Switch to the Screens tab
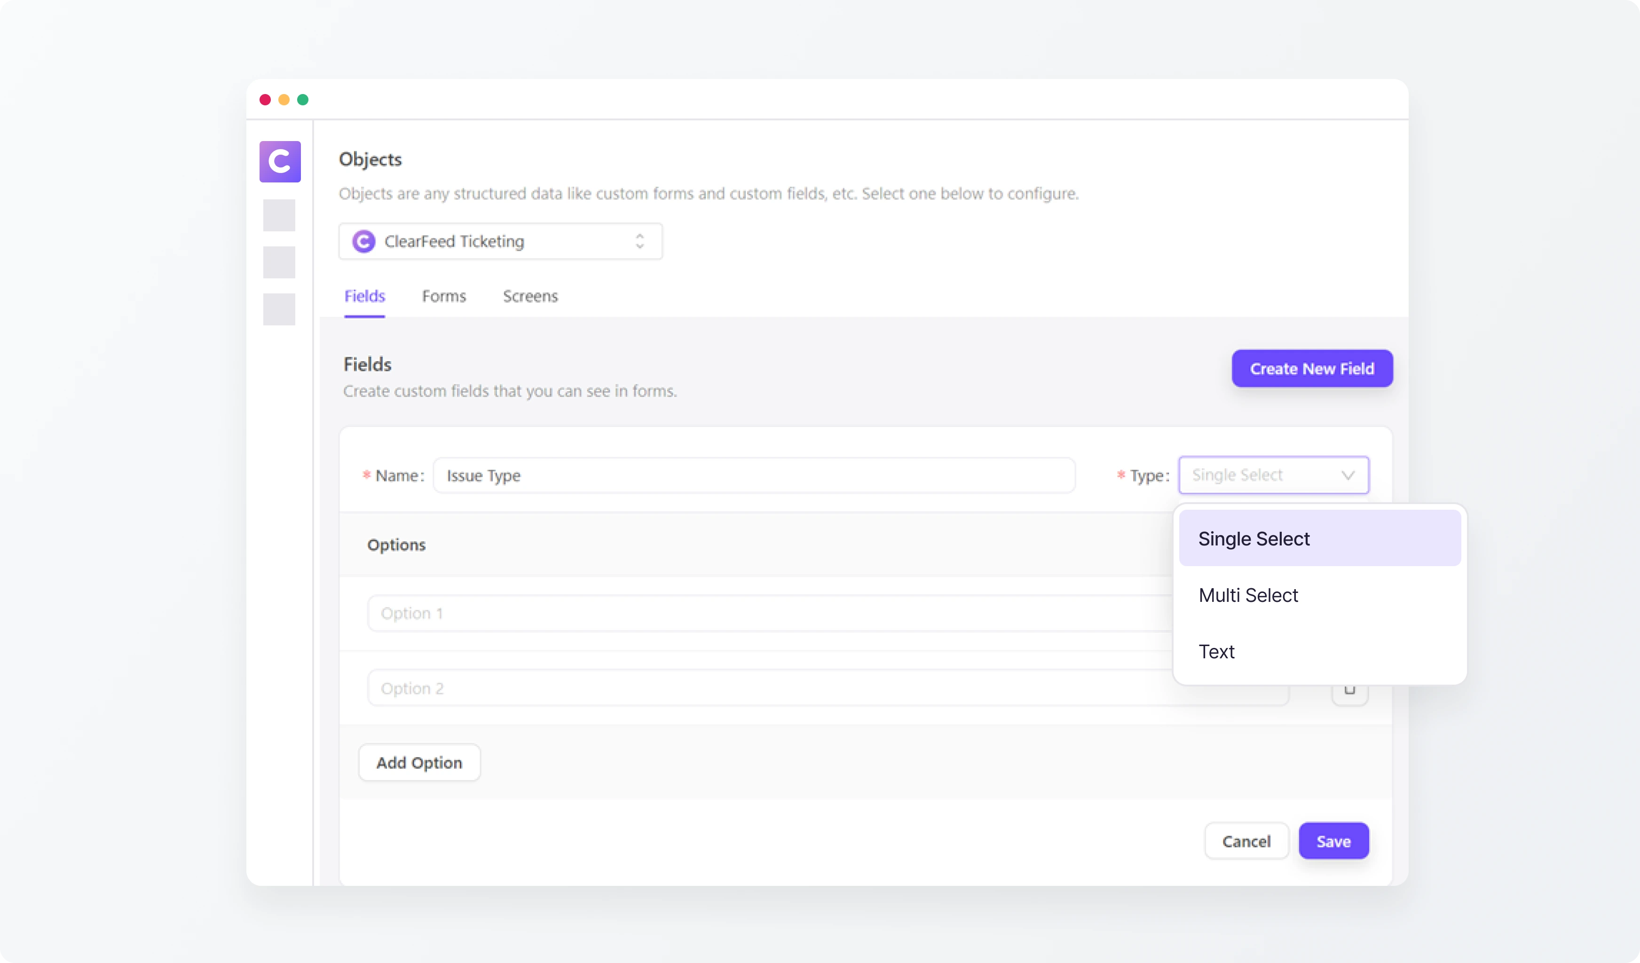1640x963 pixels. (x=530, y=296)
